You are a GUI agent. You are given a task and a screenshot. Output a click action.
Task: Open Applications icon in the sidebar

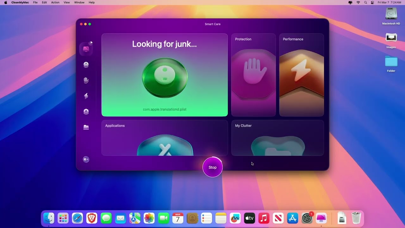pos(86,111)
